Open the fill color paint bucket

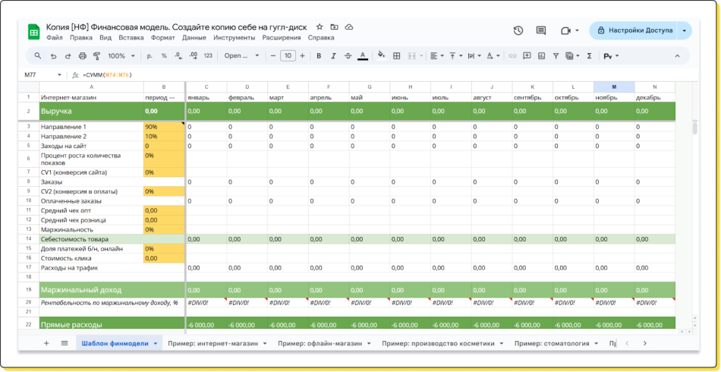[x=381, y=56]
